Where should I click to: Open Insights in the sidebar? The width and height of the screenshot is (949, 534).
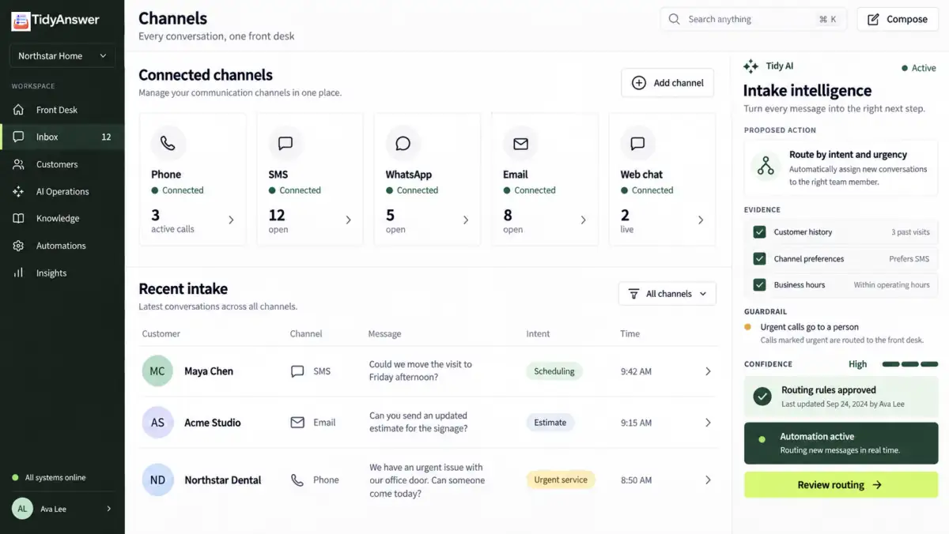coord(62,273)
